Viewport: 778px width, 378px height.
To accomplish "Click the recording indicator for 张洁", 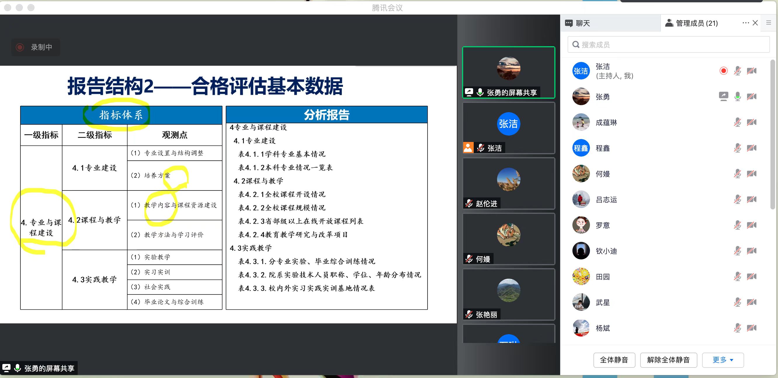I will point(723,71).
